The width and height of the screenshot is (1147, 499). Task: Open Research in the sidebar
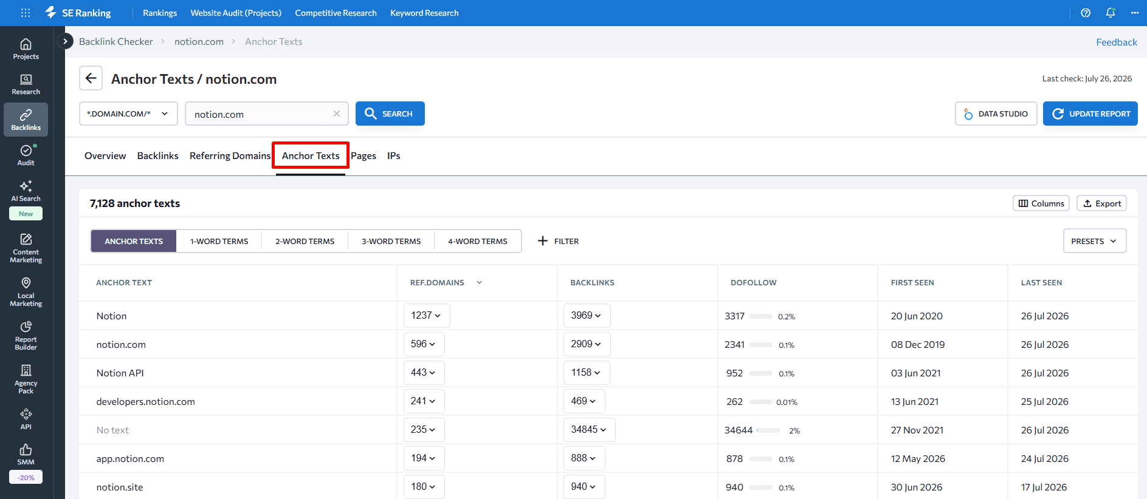coord(26,84)
